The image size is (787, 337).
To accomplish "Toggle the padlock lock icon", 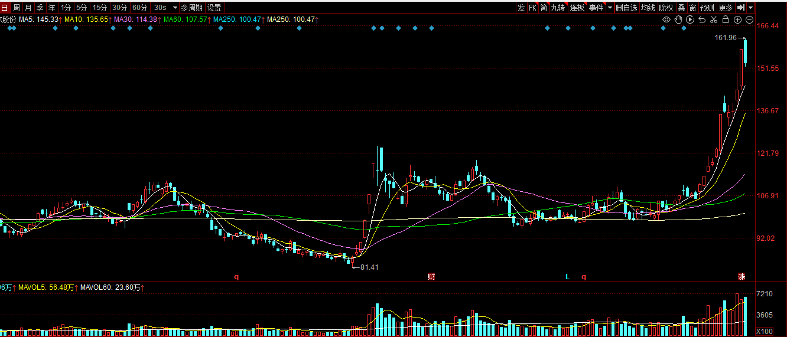I will click(726, 19).
